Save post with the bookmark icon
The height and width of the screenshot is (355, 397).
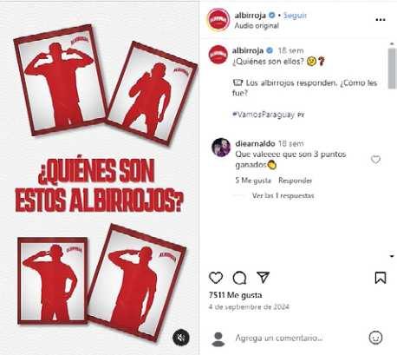point(381,278)
